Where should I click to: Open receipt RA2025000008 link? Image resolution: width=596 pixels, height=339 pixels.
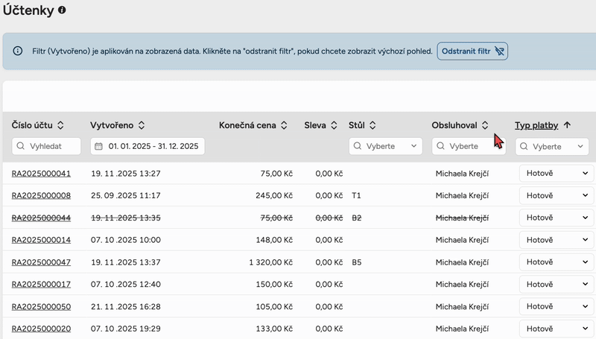[41, 195]
